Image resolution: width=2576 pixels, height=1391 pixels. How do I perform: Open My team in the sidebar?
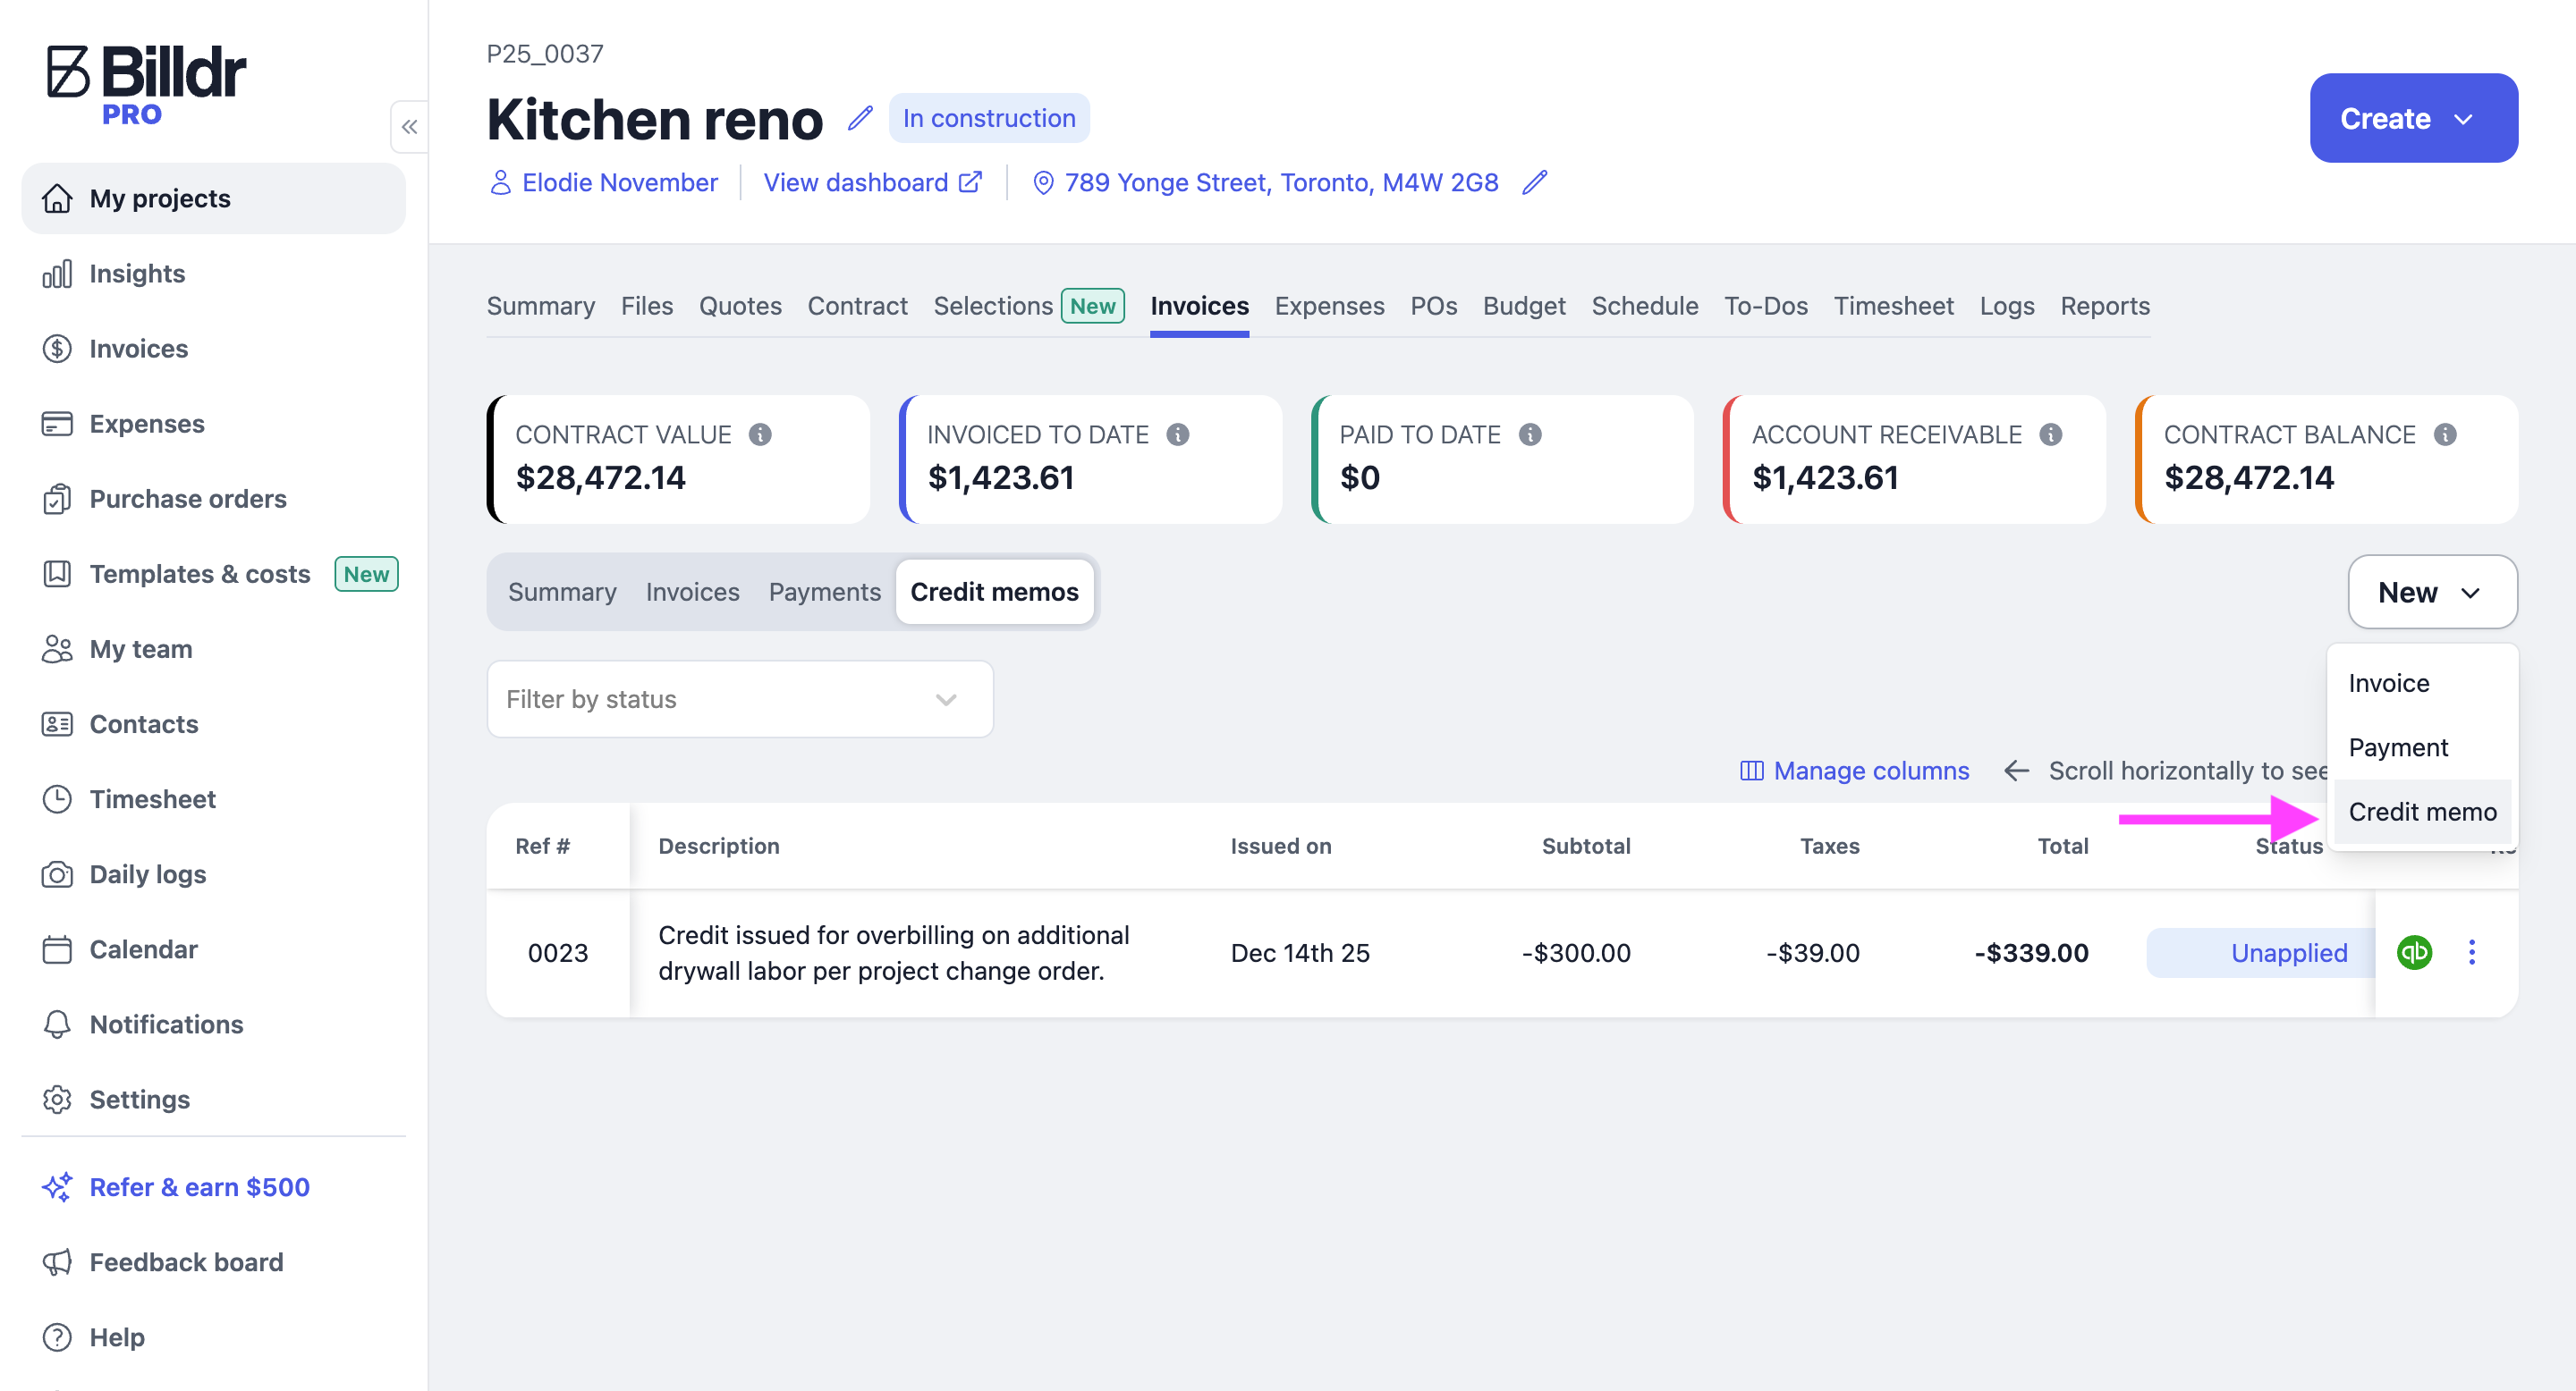(x=214, y=648)
